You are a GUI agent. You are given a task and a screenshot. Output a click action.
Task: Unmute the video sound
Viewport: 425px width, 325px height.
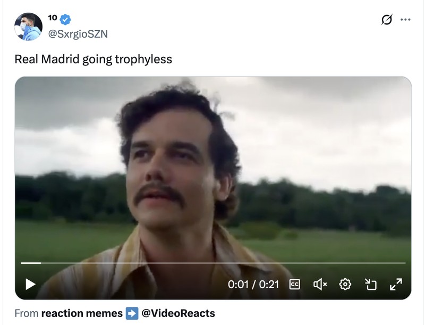point(320,285)
